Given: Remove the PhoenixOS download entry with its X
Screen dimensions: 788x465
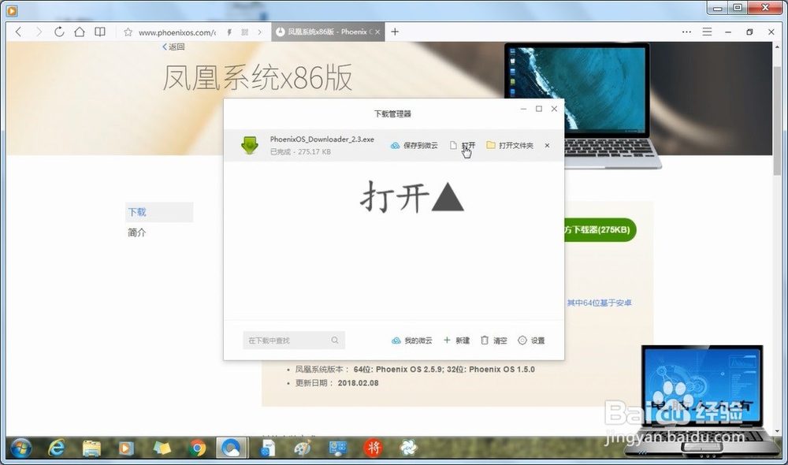Looking at the screenshot, I should pos(548,145).
